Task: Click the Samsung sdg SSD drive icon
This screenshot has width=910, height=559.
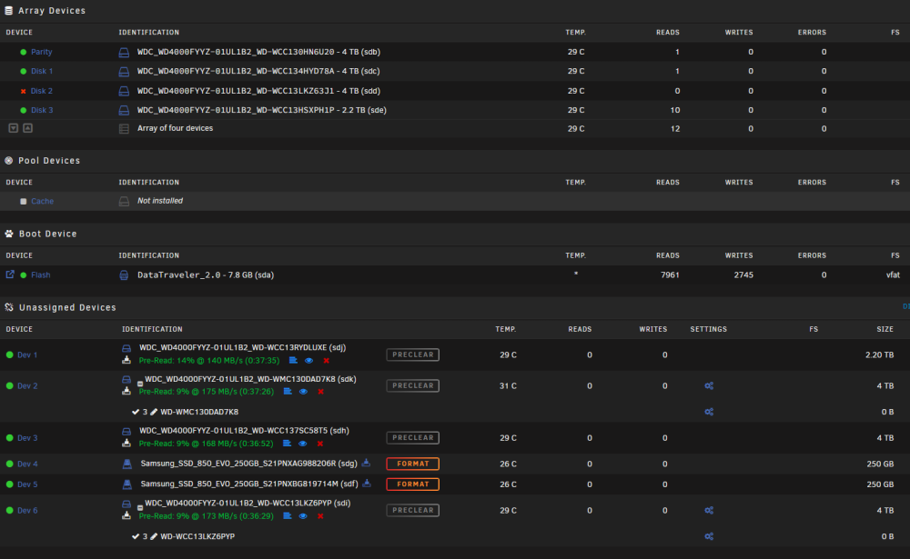Action: click(x=127, y=464)
